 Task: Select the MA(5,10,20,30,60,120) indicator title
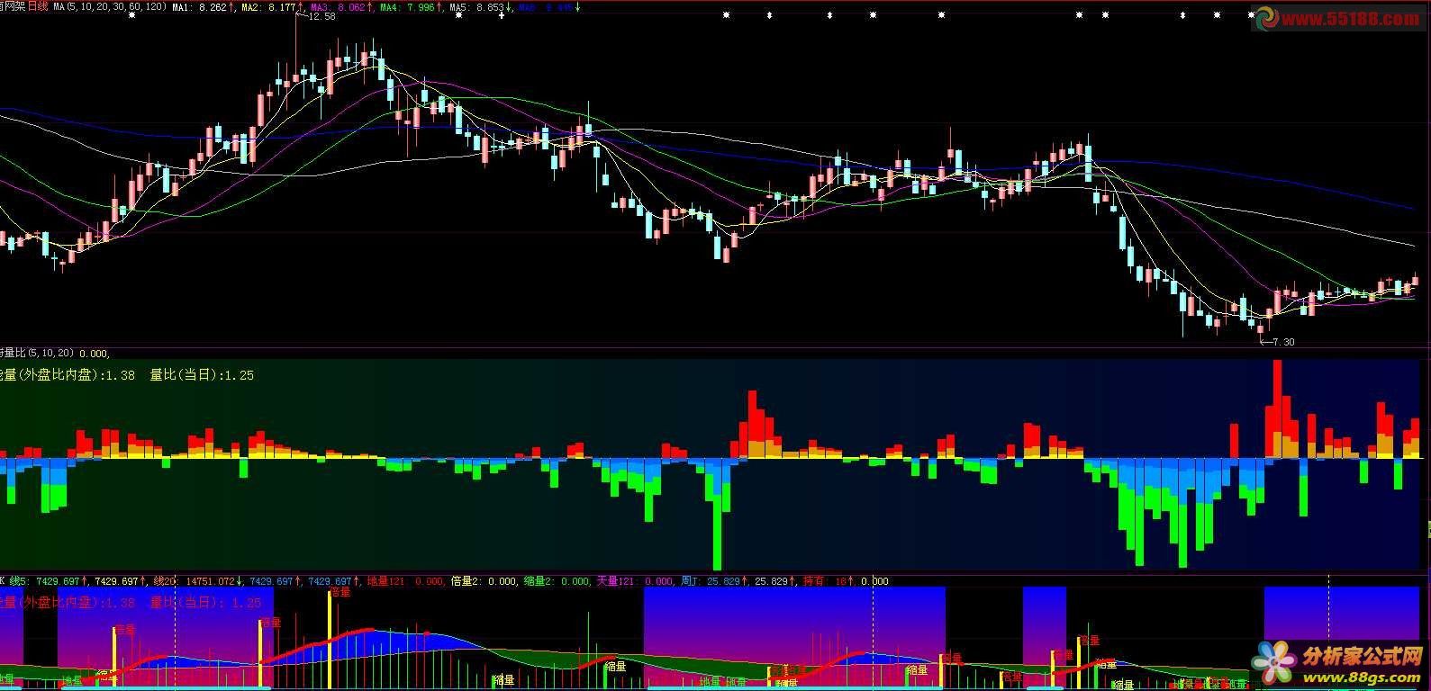pyautogui.click(x=111, y=6)
